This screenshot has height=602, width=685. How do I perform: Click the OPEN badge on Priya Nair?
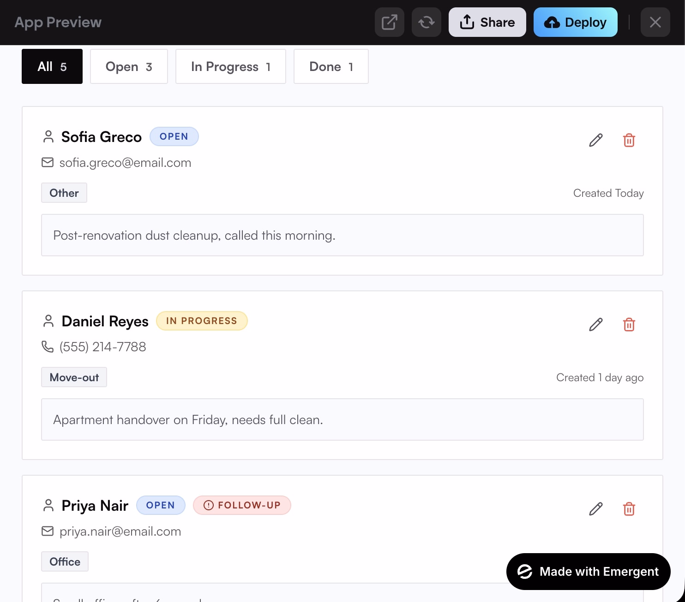[x=161, y=505]
